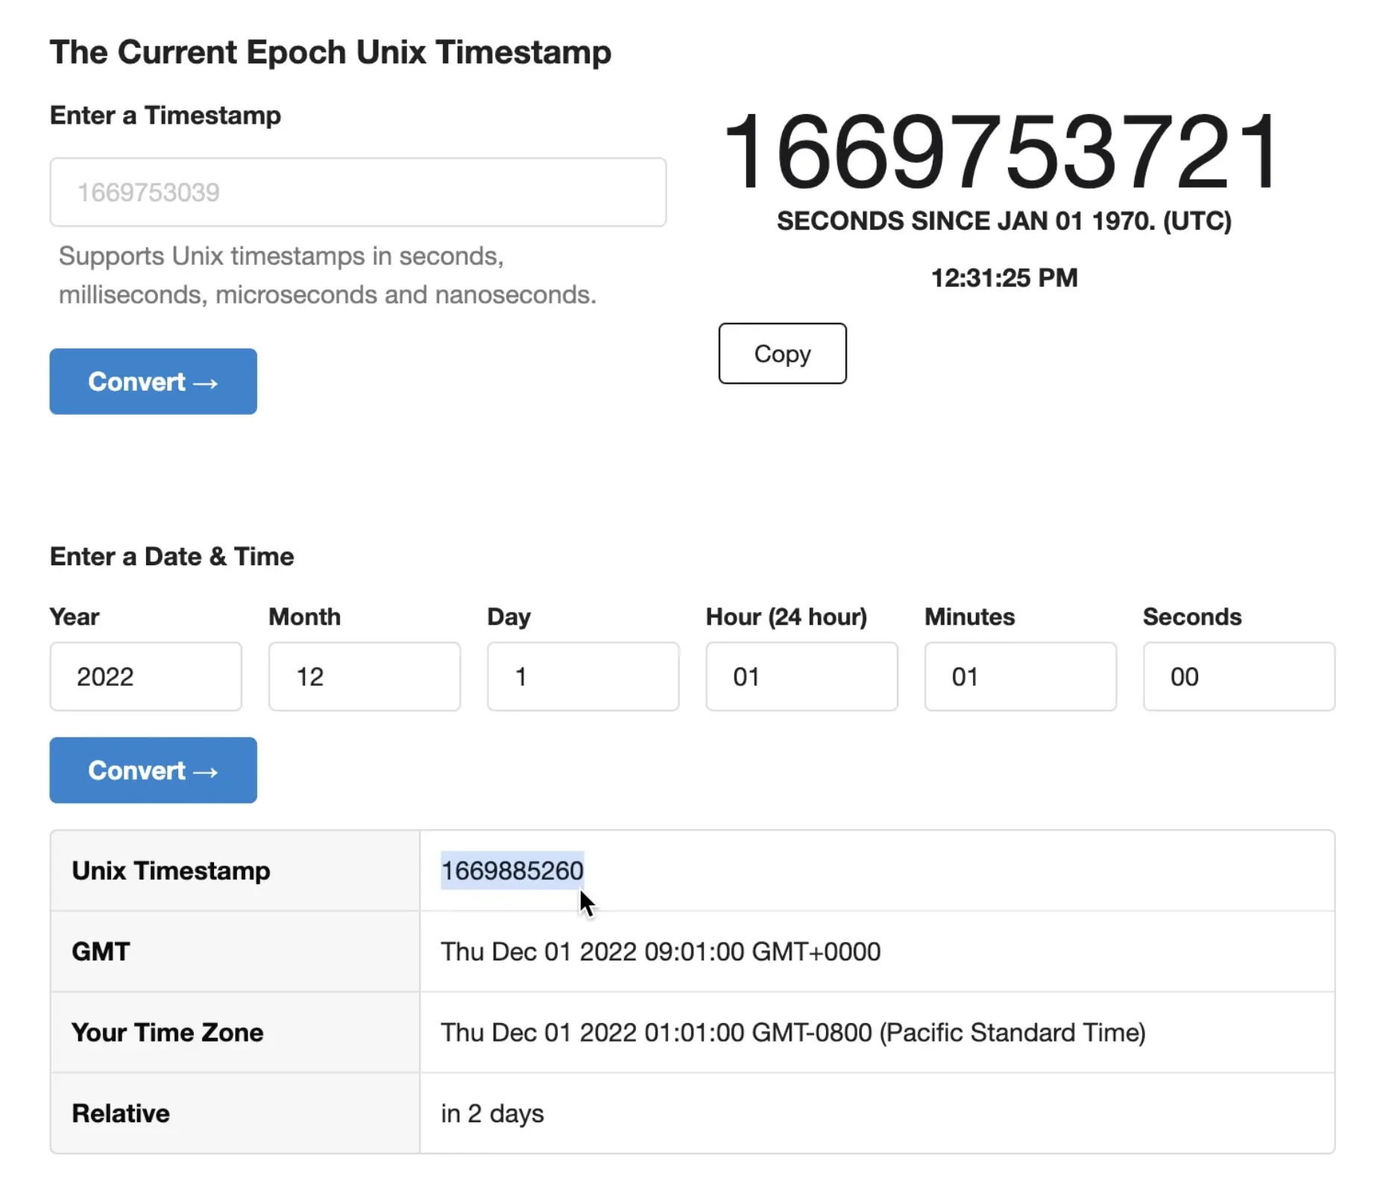Click the page title heading
1386x1202 pixels.
330,52
